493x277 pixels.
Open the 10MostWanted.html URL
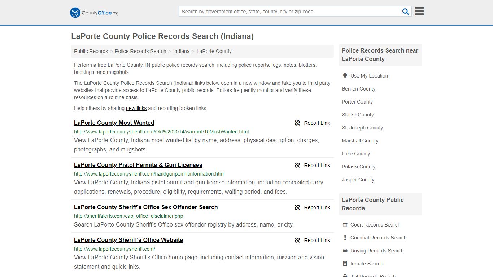point(161,132)
